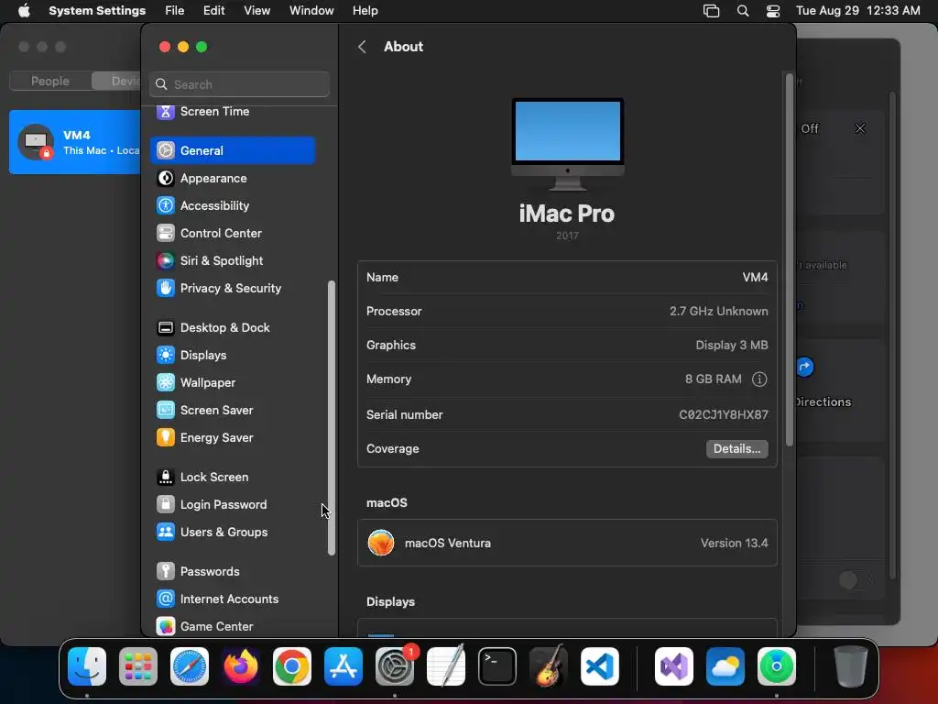Close the info panel in Find My window

pyautogui.click(x=860, y=128)
